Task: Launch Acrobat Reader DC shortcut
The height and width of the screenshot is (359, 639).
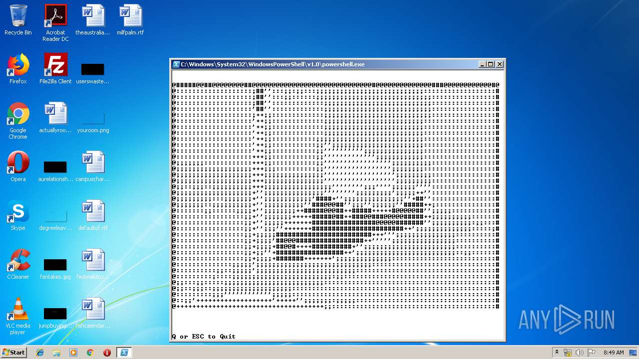Action: point(55,23)
